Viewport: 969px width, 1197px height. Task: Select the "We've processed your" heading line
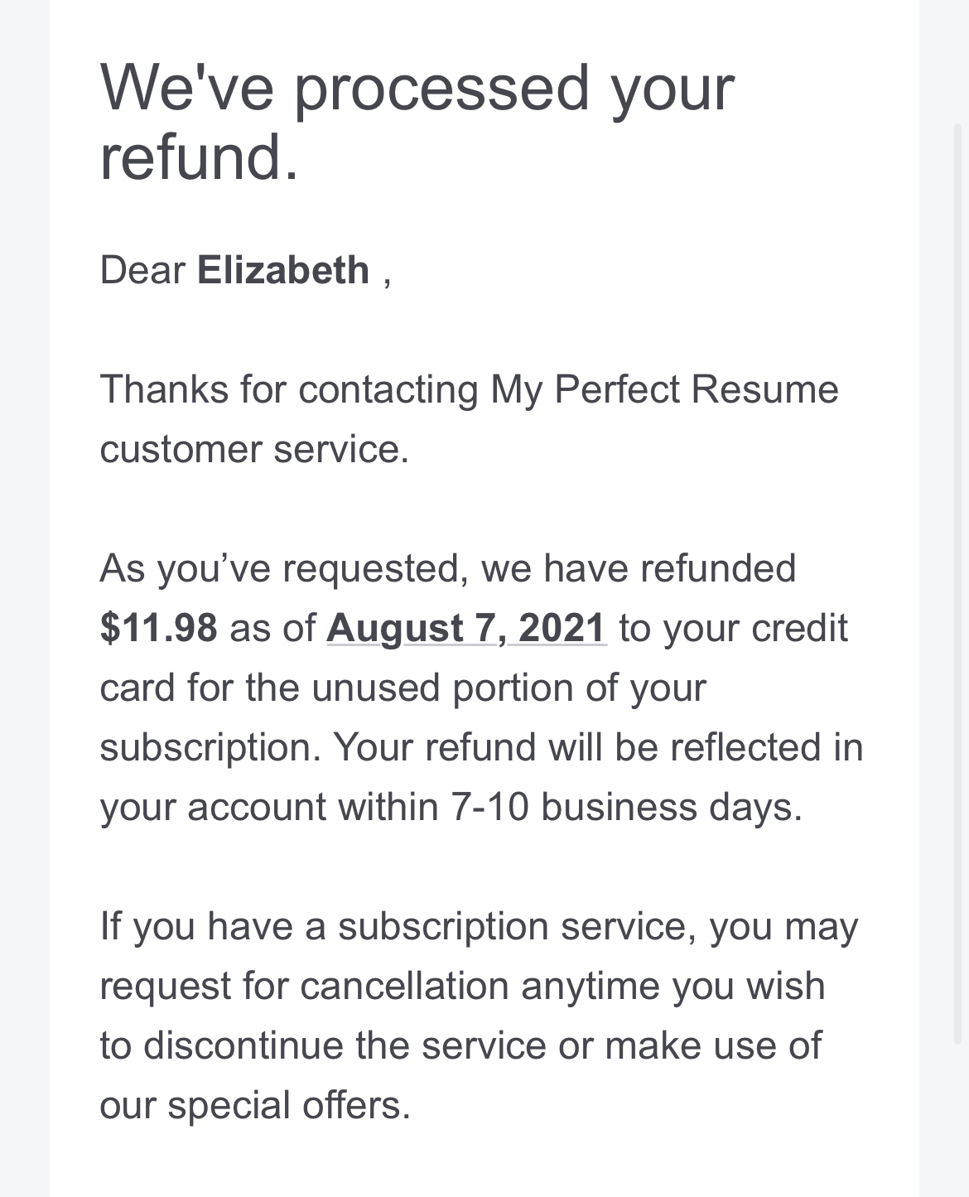[417, 89]
